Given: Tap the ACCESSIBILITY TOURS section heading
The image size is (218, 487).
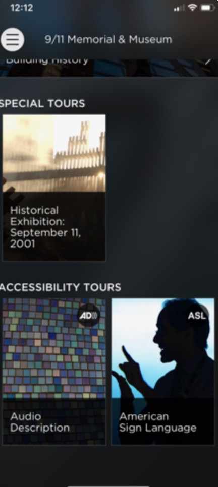Looking at the screenshot, I should [x=61, y=287].
